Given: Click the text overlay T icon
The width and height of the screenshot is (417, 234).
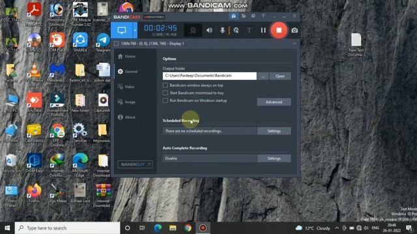Looking at the screenshot, I should coord(249,31).
